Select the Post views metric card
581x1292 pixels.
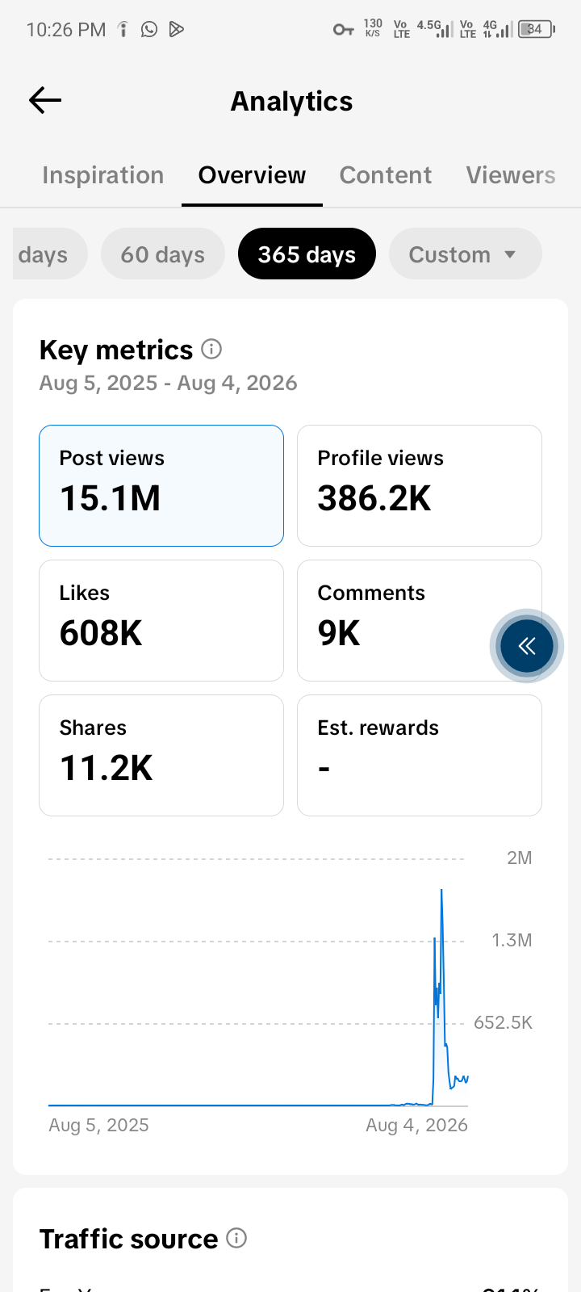pyautogui.click(x=161, y=486)
